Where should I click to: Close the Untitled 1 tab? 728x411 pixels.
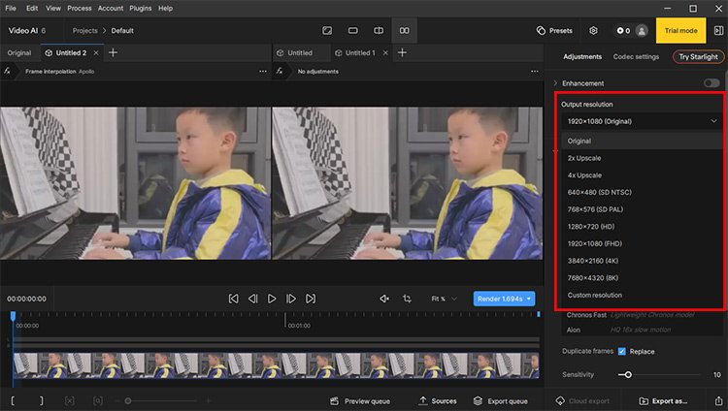click(385, 53)
